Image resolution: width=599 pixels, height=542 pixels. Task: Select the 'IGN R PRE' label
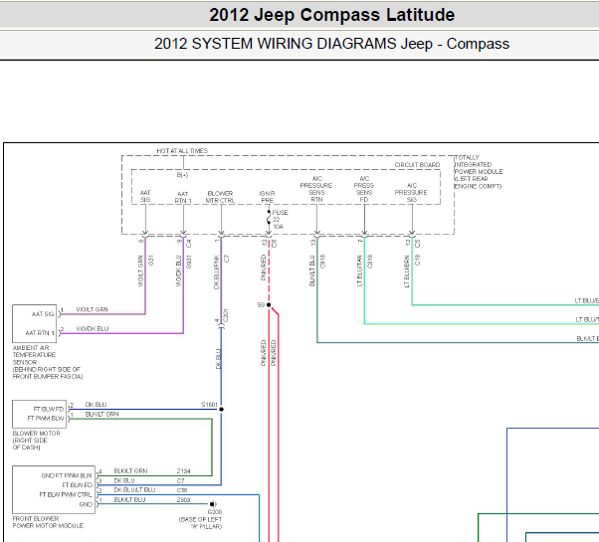pos(268,197)
